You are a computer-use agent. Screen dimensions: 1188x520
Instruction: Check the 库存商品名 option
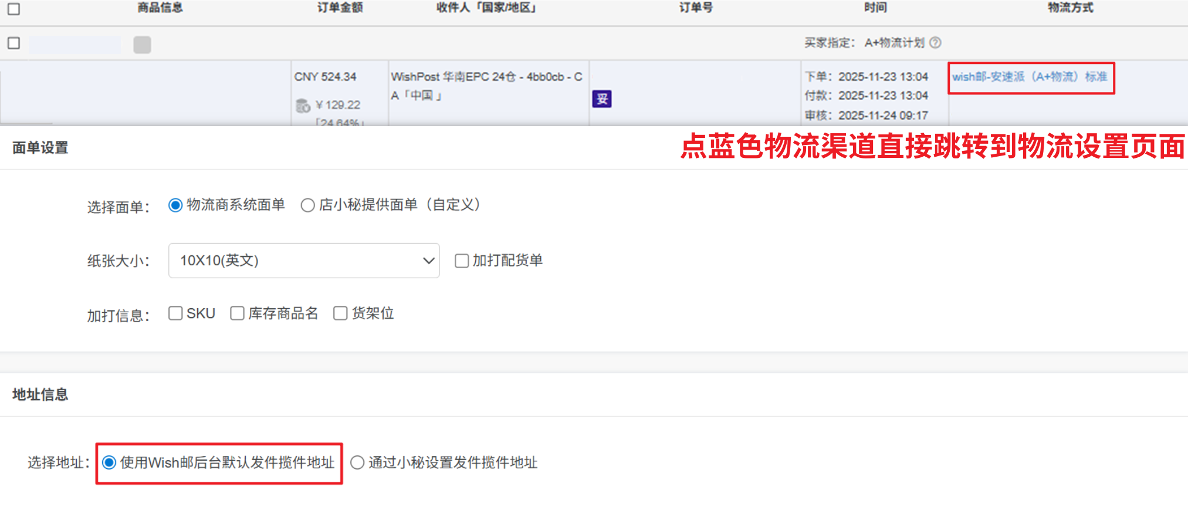[x=237, y=313]
